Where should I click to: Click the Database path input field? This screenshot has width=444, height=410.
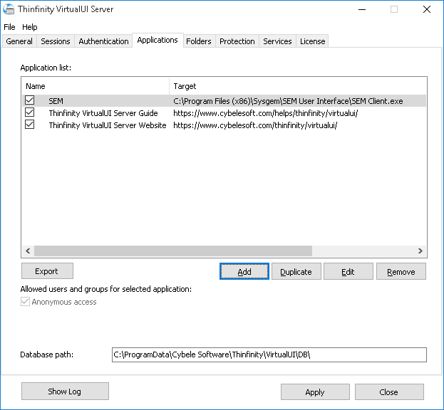(269, 354)
